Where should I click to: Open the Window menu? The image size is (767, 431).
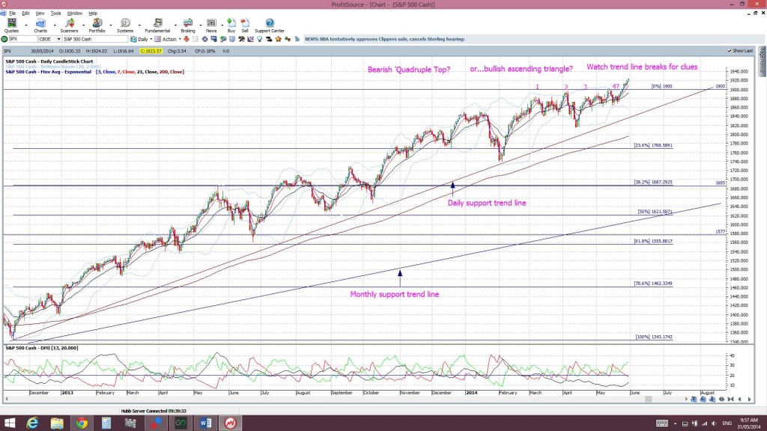tap(74, 13)
